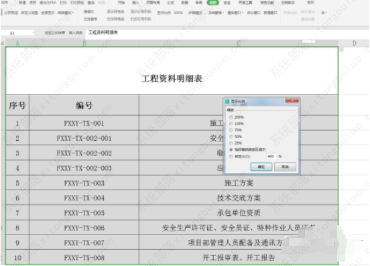The height and width of the screenshot is (266, 370).
Task: Switch to the 开始 ribbon tab
Action: [x=121, y=3]
